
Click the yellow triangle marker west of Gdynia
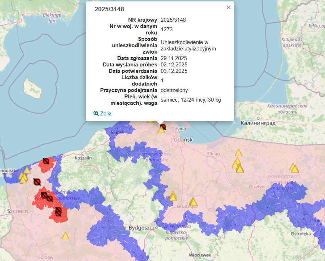tap(161, 130)
